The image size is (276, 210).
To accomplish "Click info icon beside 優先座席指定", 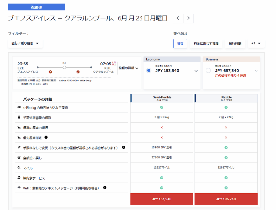I will click(x=46, y=137).
